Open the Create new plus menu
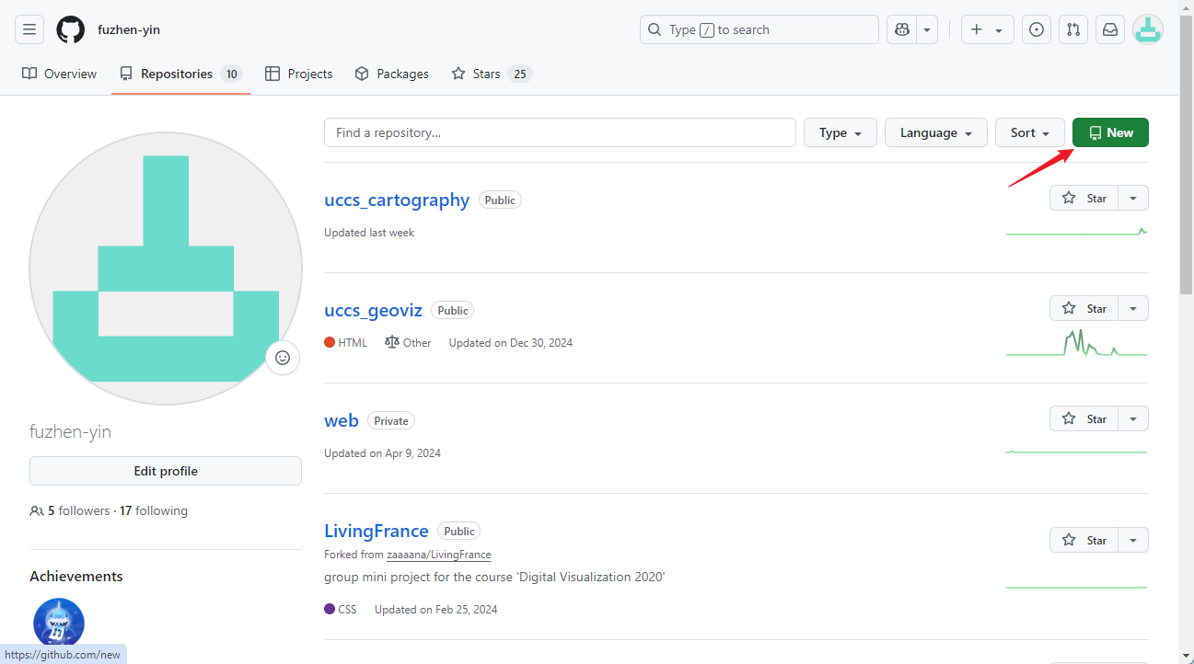Screen dimensions: 1194x664 coord(987,29)
